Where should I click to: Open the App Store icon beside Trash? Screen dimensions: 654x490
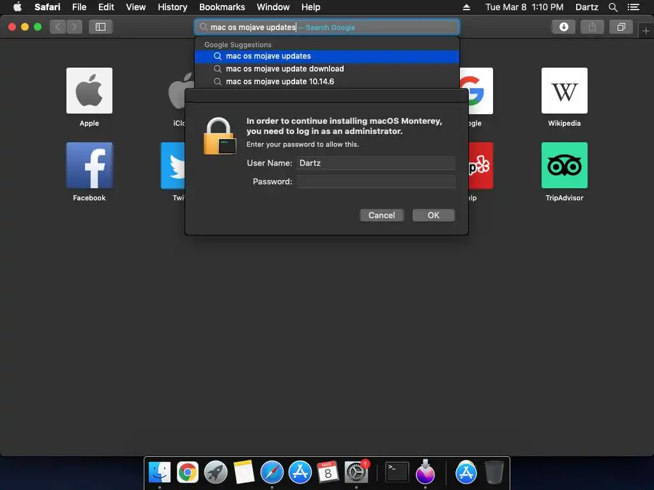466,473
